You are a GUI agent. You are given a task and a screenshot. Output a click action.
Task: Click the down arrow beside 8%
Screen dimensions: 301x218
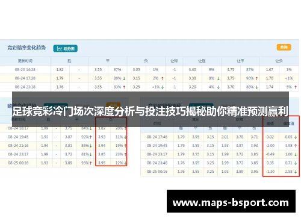point(219,78)
